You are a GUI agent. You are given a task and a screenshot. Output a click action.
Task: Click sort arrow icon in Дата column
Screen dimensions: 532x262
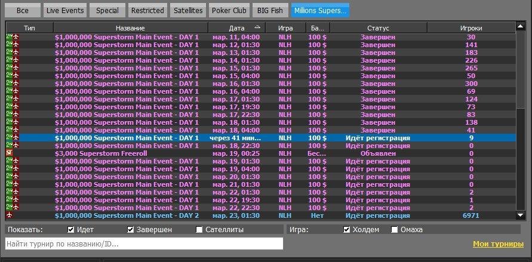(x=257, y=27)
